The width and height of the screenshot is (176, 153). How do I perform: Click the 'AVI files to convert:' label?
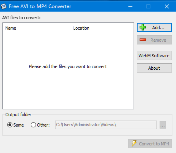pyautogui.click(x=21, y=18)
